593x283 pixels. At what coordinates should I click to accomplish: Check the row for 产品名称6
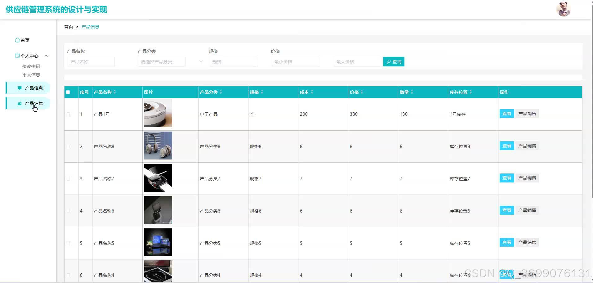pos(68,211)
